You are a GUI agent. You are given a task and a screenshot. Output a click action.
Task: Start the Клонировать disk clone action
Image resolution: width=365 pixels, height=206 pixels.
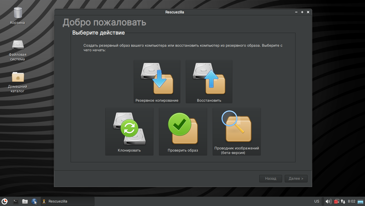point(129,132)
